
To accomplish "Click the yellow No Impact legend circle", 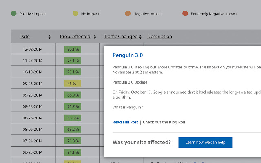I will (x=75, y=14).
